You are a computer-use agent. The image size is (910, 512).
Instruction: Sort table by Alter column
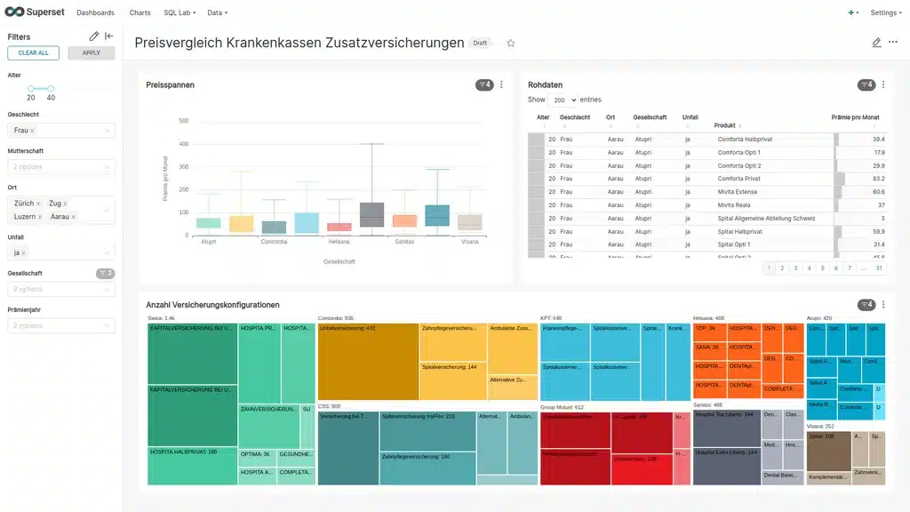click(x=543, y=118)
